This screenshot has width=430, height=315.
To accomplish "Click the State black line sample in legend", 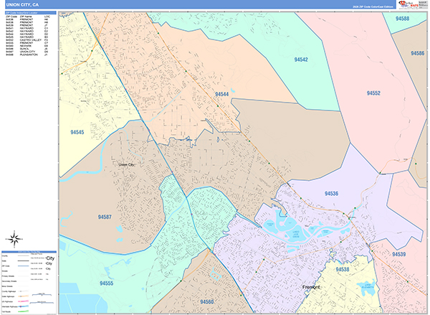I will click(x=24, y=260).
